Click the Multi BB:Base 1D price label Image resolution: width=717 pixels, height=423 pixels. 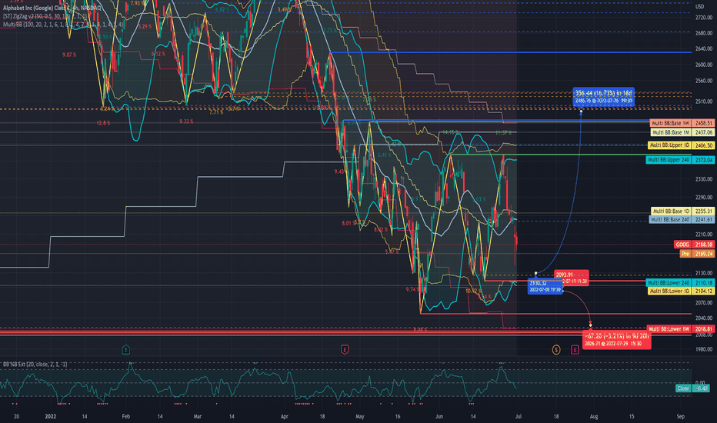[682, 211]
